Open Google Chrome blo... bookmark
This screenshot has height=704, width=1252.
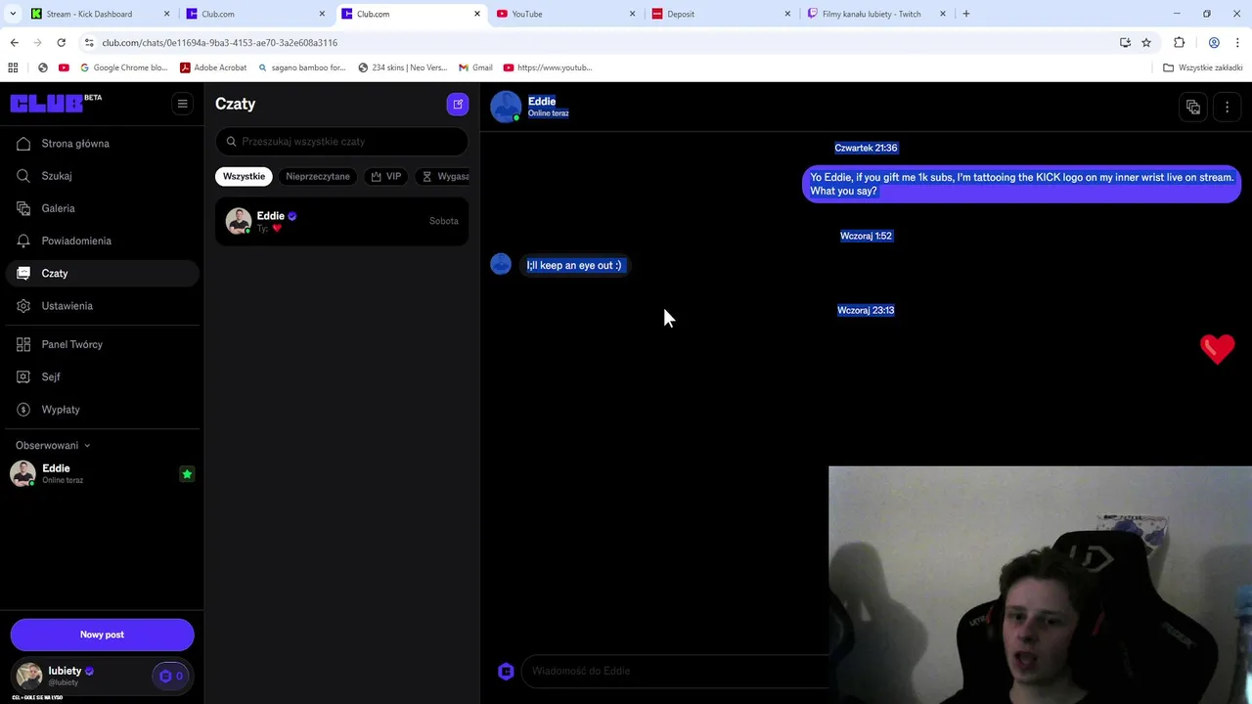click(123, 67)
